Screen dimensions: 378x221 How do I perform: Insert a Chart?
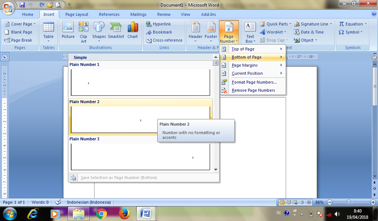133,30
